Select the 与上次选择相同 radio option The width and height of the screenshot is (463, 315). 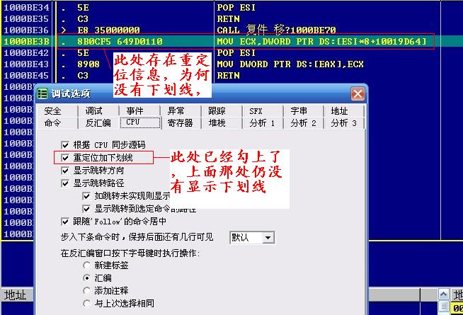tap(86, 303)
